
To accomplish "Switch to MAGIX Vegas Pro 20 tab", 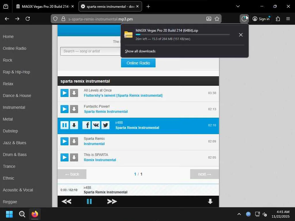I will click(x=45, y=7).
